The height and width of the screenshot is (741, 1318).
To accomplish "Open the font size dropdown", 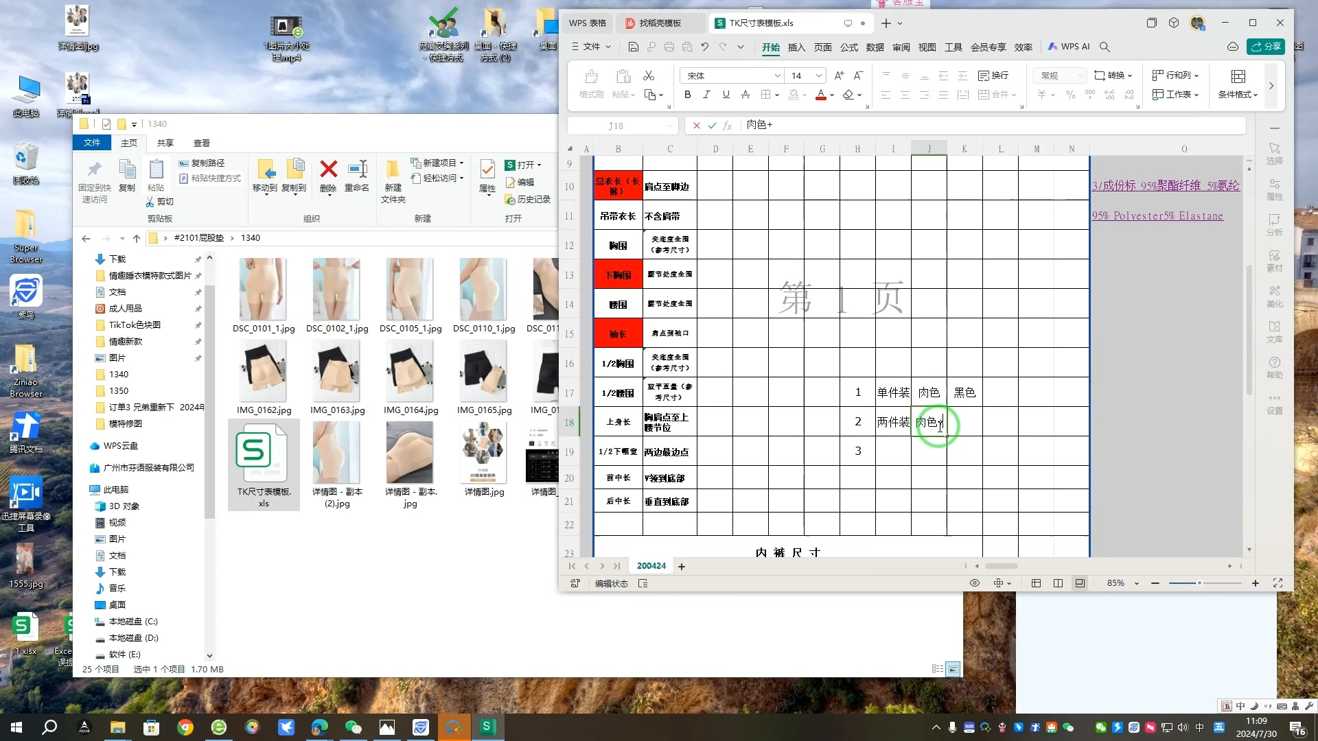I will pyautogui.click(x=819, y=75).
